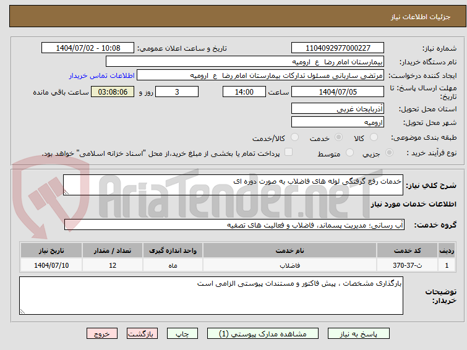
Task: Open مشاهده مدارک پیوستی (1) button
Action: (x=263, y=334)
